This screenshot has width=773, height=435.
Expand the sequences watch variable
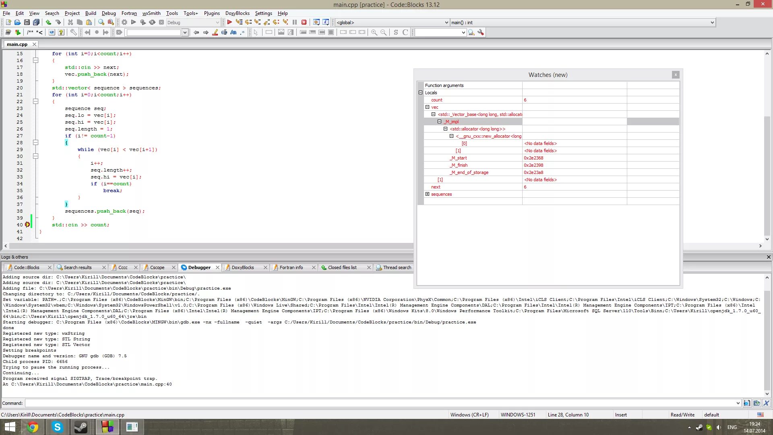tap(427, 194)
